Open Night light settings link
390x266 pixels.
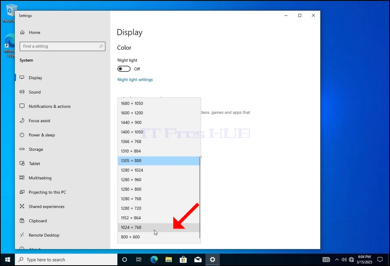(x=135, y=80)
